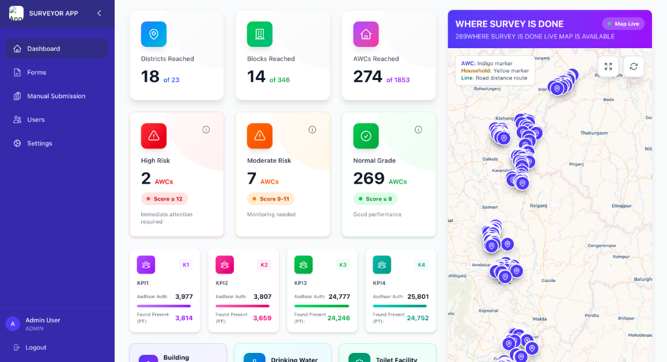Click the Map Live status badge
Screen dimensions: 667x362
(623, 24)
